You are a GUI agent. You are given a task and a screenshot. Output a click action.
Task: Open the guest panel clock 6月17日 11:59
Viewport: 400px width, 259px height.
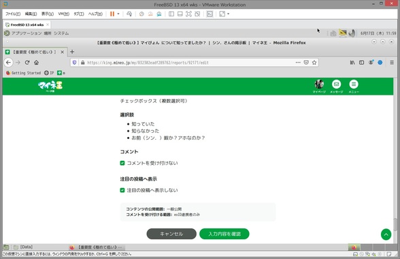pyautogui.click(x=378, y=33)
